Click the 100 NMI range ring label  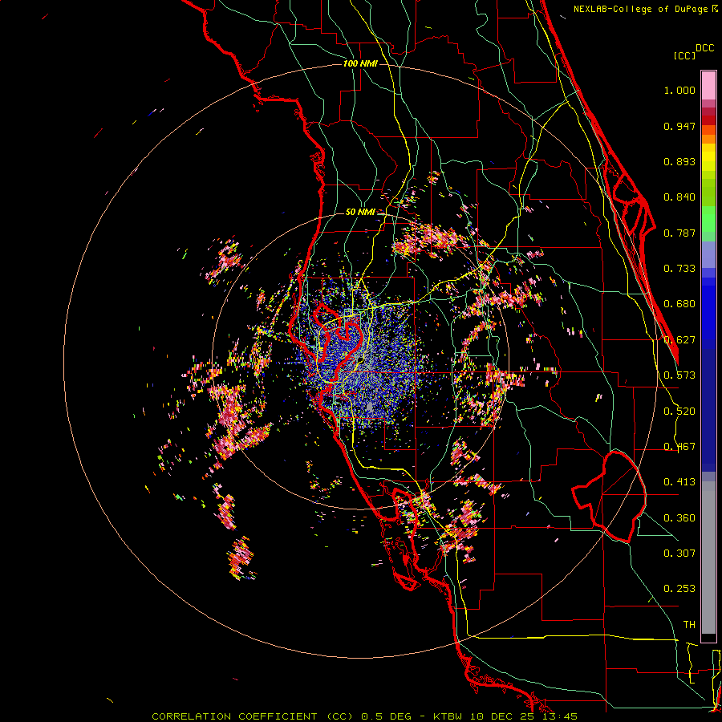click(x=360, y=63)
